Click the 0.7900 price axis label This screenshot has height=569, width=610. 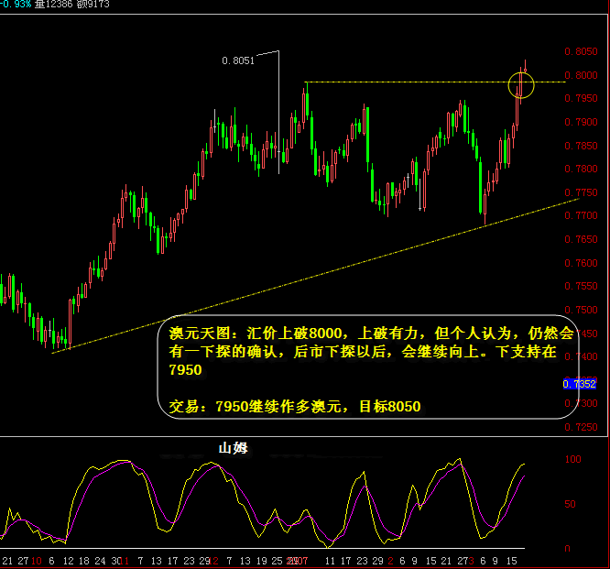pyautogui.click(x=581, y=122)
